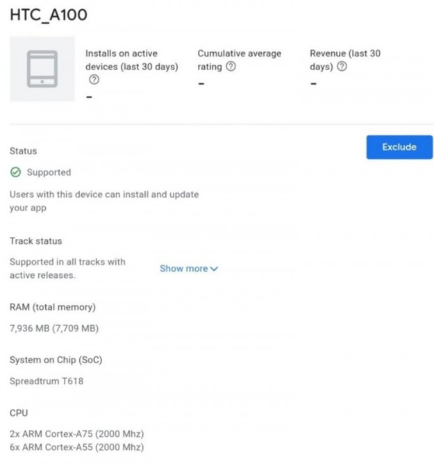Click the Cumulative average rating label
Viewport: 434px width, 464px height.
(239, 54)
